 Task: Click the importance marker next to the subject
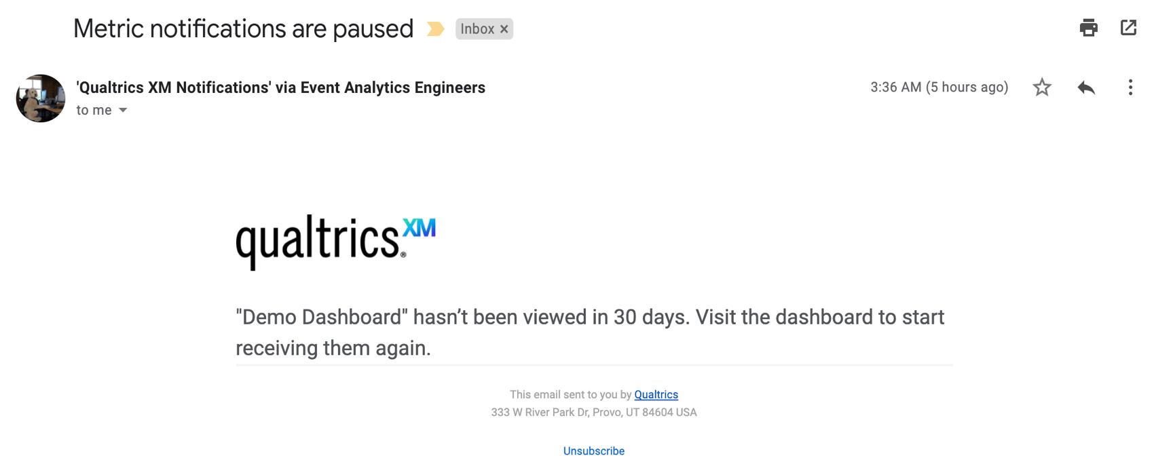[x=435, y=28]
